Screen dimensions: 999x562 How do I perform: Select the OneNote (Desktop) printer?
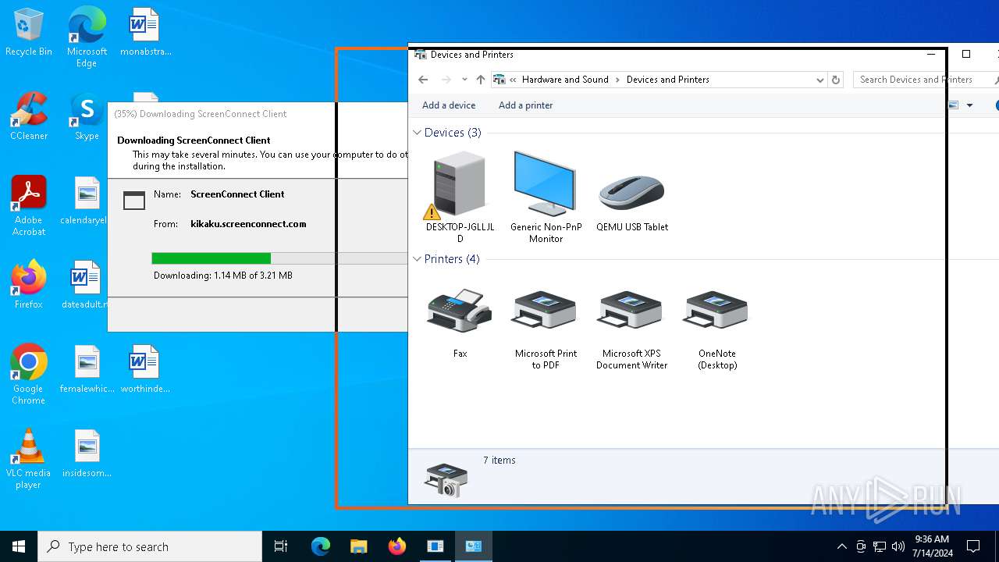coord(717,329)
